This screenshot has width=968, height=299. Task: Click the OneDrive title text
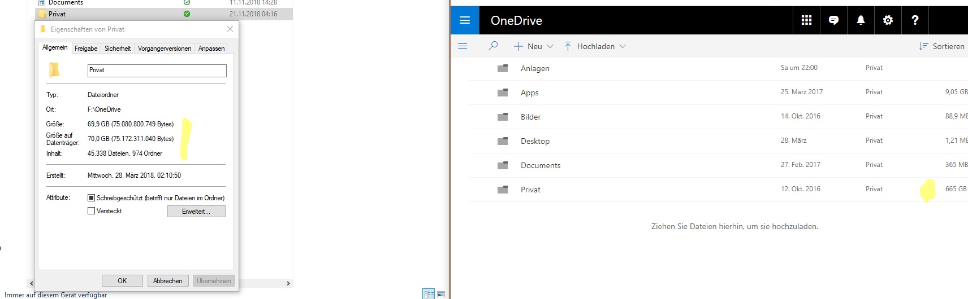[x=516, y=20]
